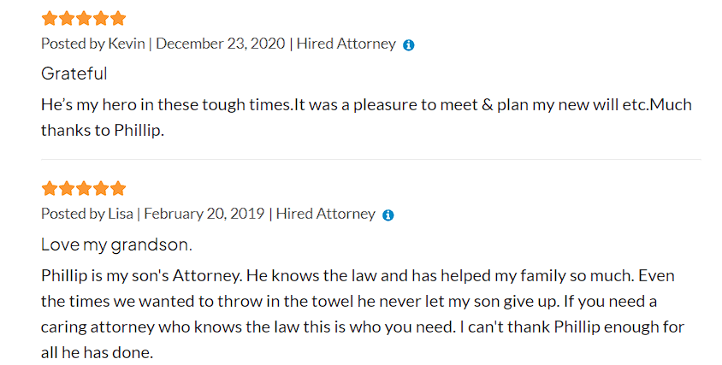Click Kevin's review text mentioning new will
722x365 pixels.
click(366, 117)
